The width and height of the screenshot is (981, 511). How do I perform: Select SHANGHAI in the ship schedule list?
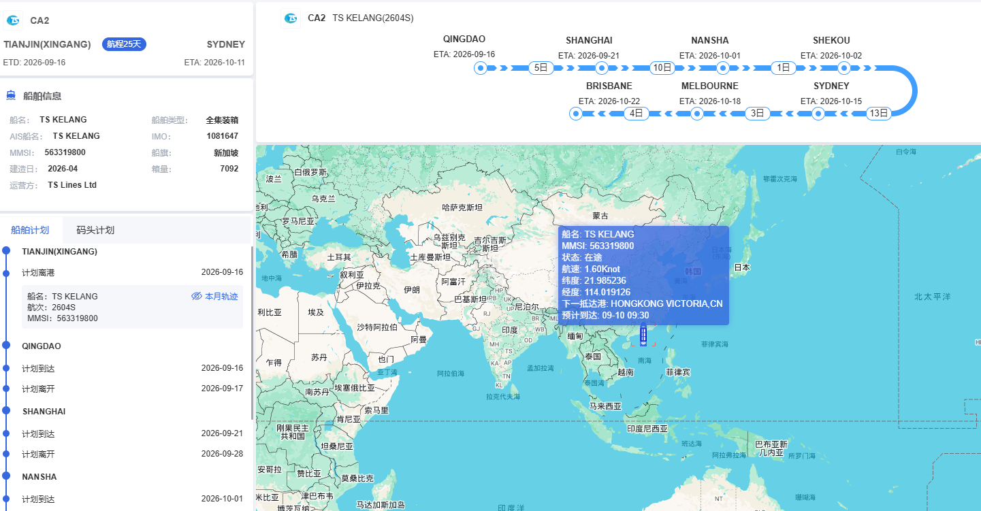[x=44, y=412]
